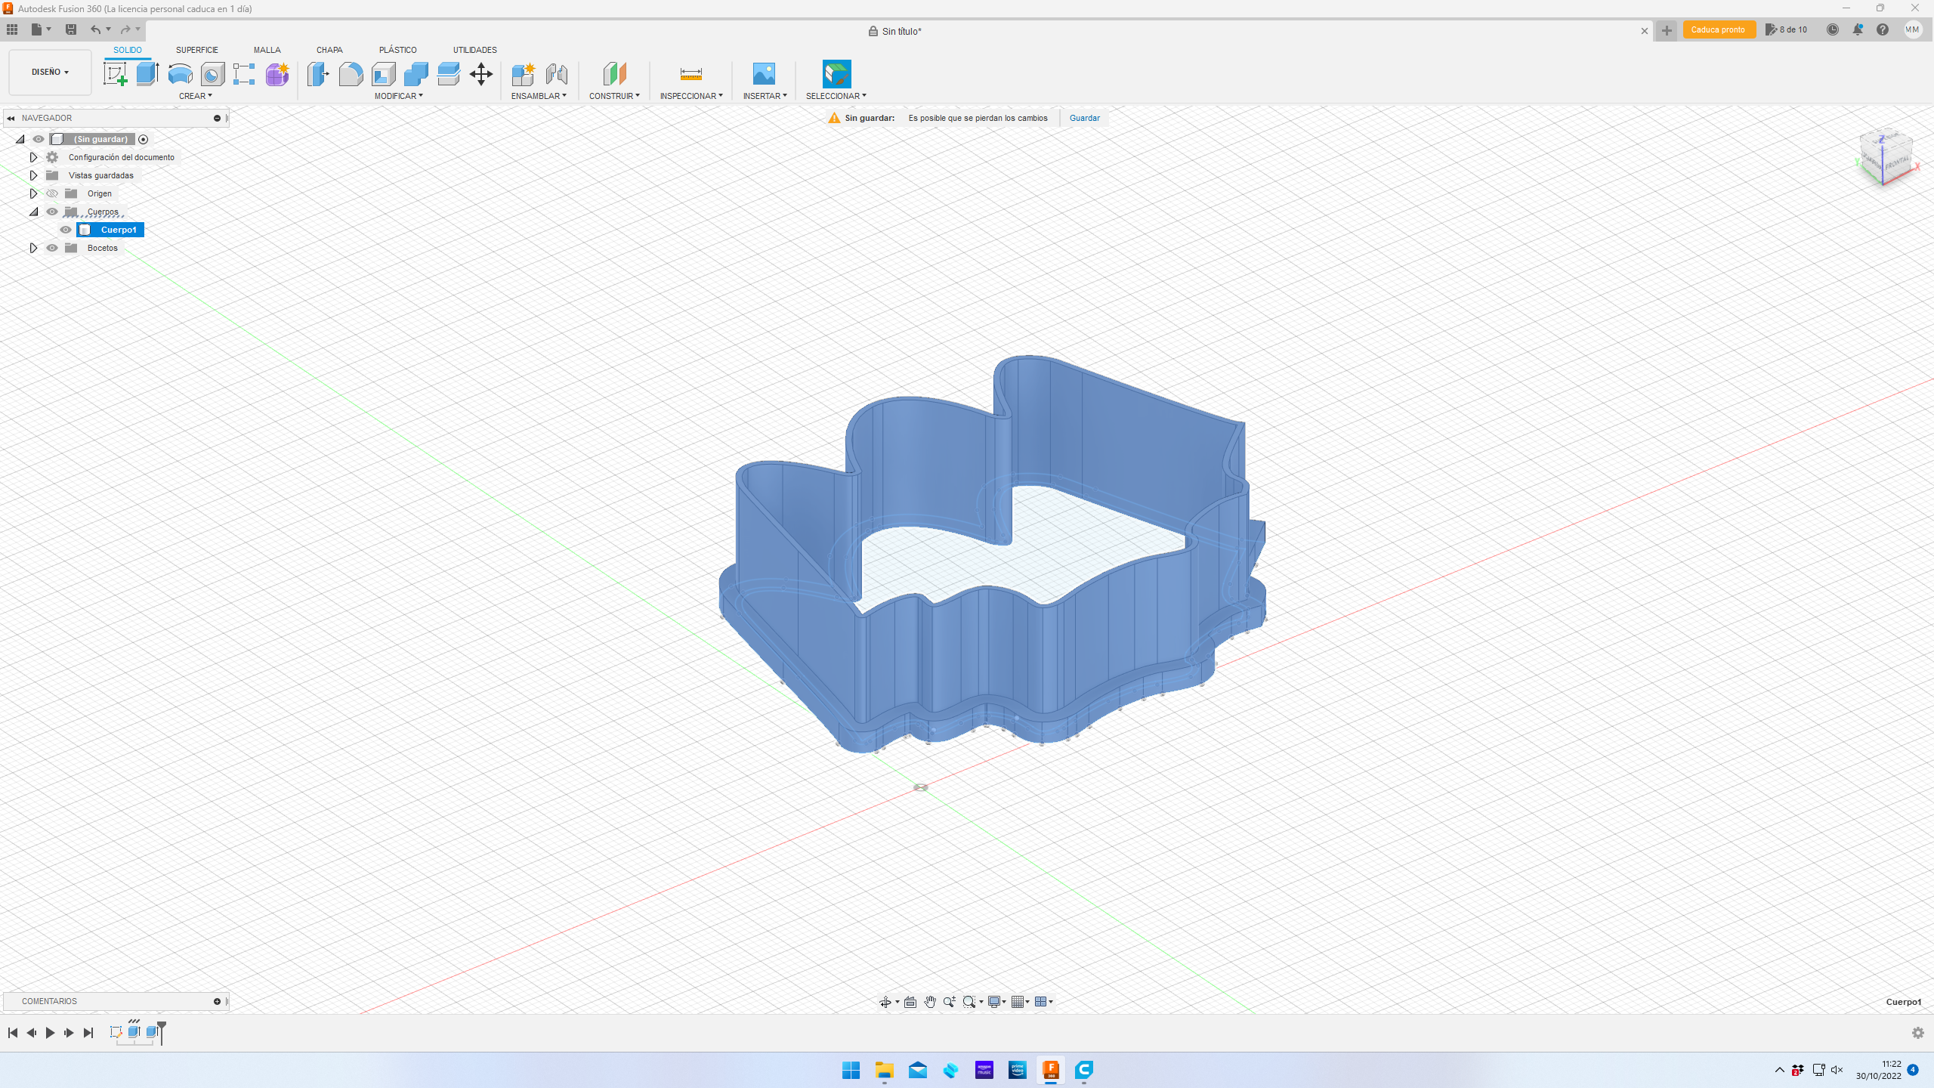Activate the Fillet tool icon

[351, 74]
